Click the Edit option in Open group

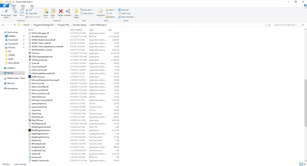(x=109, y=13)
